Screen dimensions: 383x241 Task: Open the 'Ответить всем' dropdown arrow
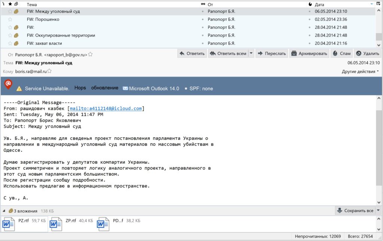coord(251,53)
